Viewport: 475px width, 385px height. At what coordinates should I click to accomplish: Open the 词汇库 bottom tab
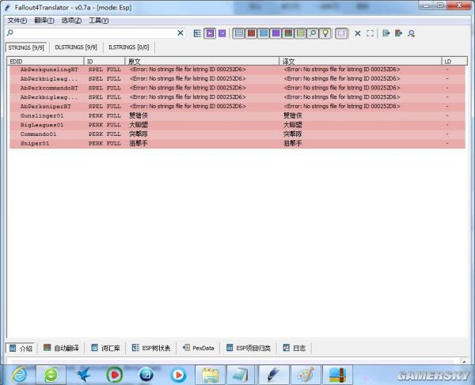tap(105, 348)
